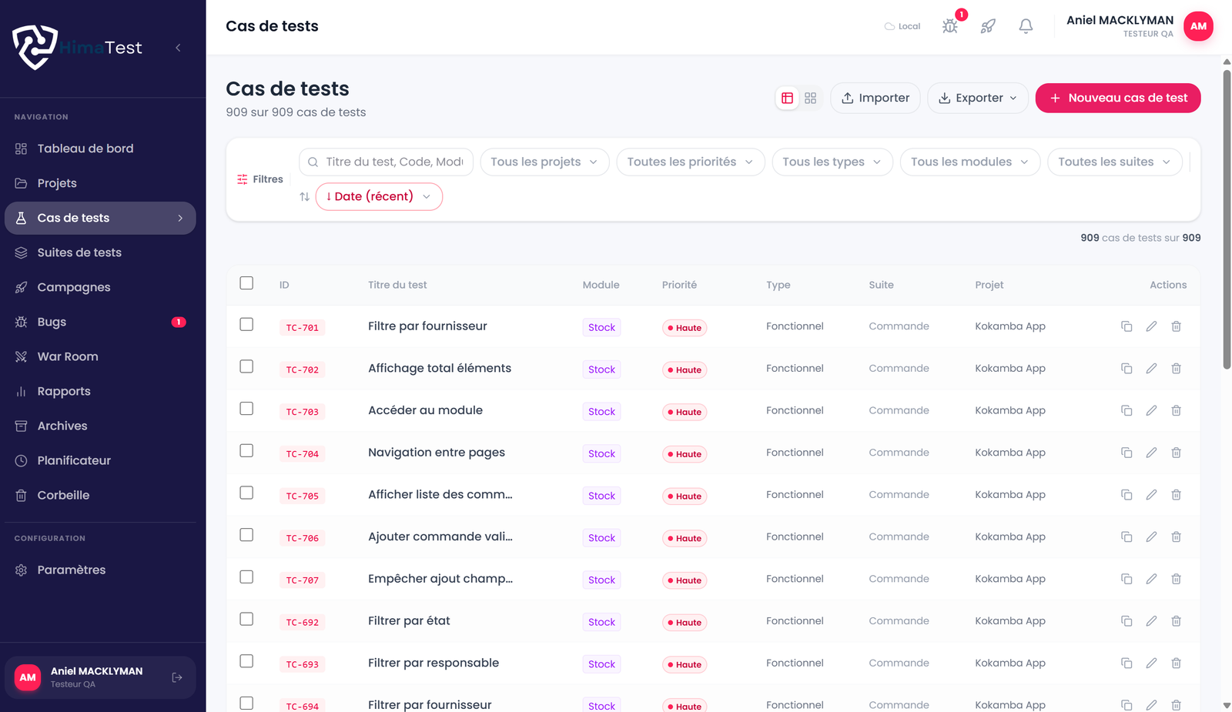Screen dimensions: 1232x712
Task: Check the TC-703 row checkbox
Action: [246, 409]
